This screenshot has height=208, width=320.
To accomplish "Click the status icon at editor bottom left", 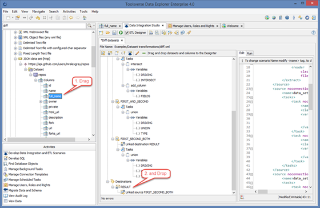I will click(242, 197).
